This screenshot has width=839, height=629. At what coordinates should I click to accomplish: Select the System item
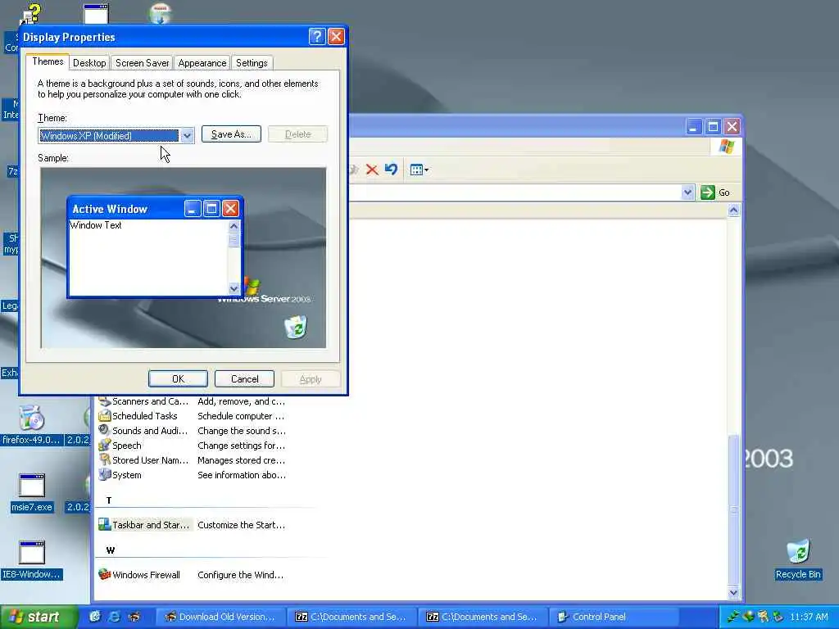pos(120,475)
